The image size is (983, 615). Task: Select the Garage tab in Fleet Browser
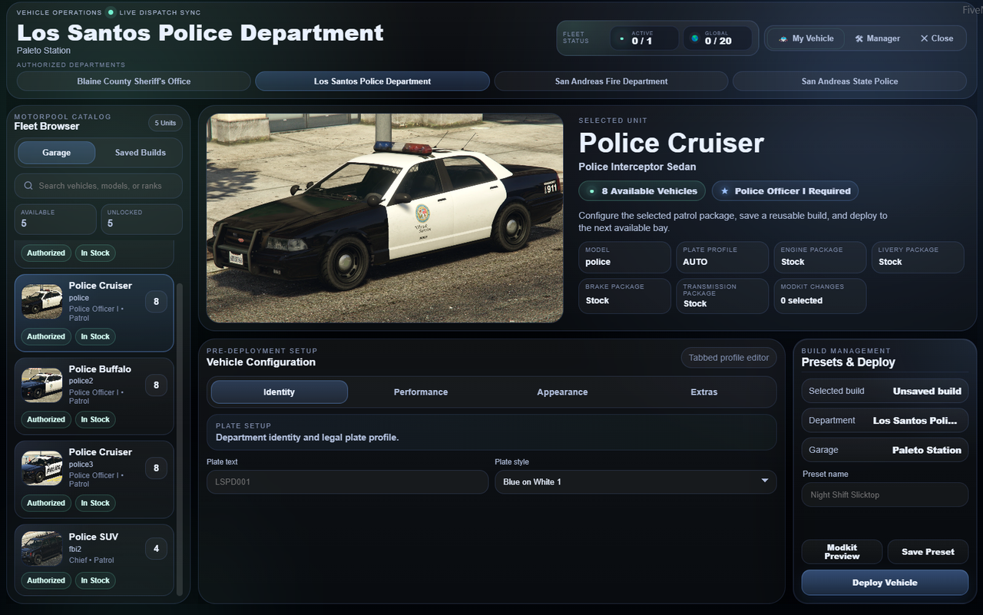57,153
